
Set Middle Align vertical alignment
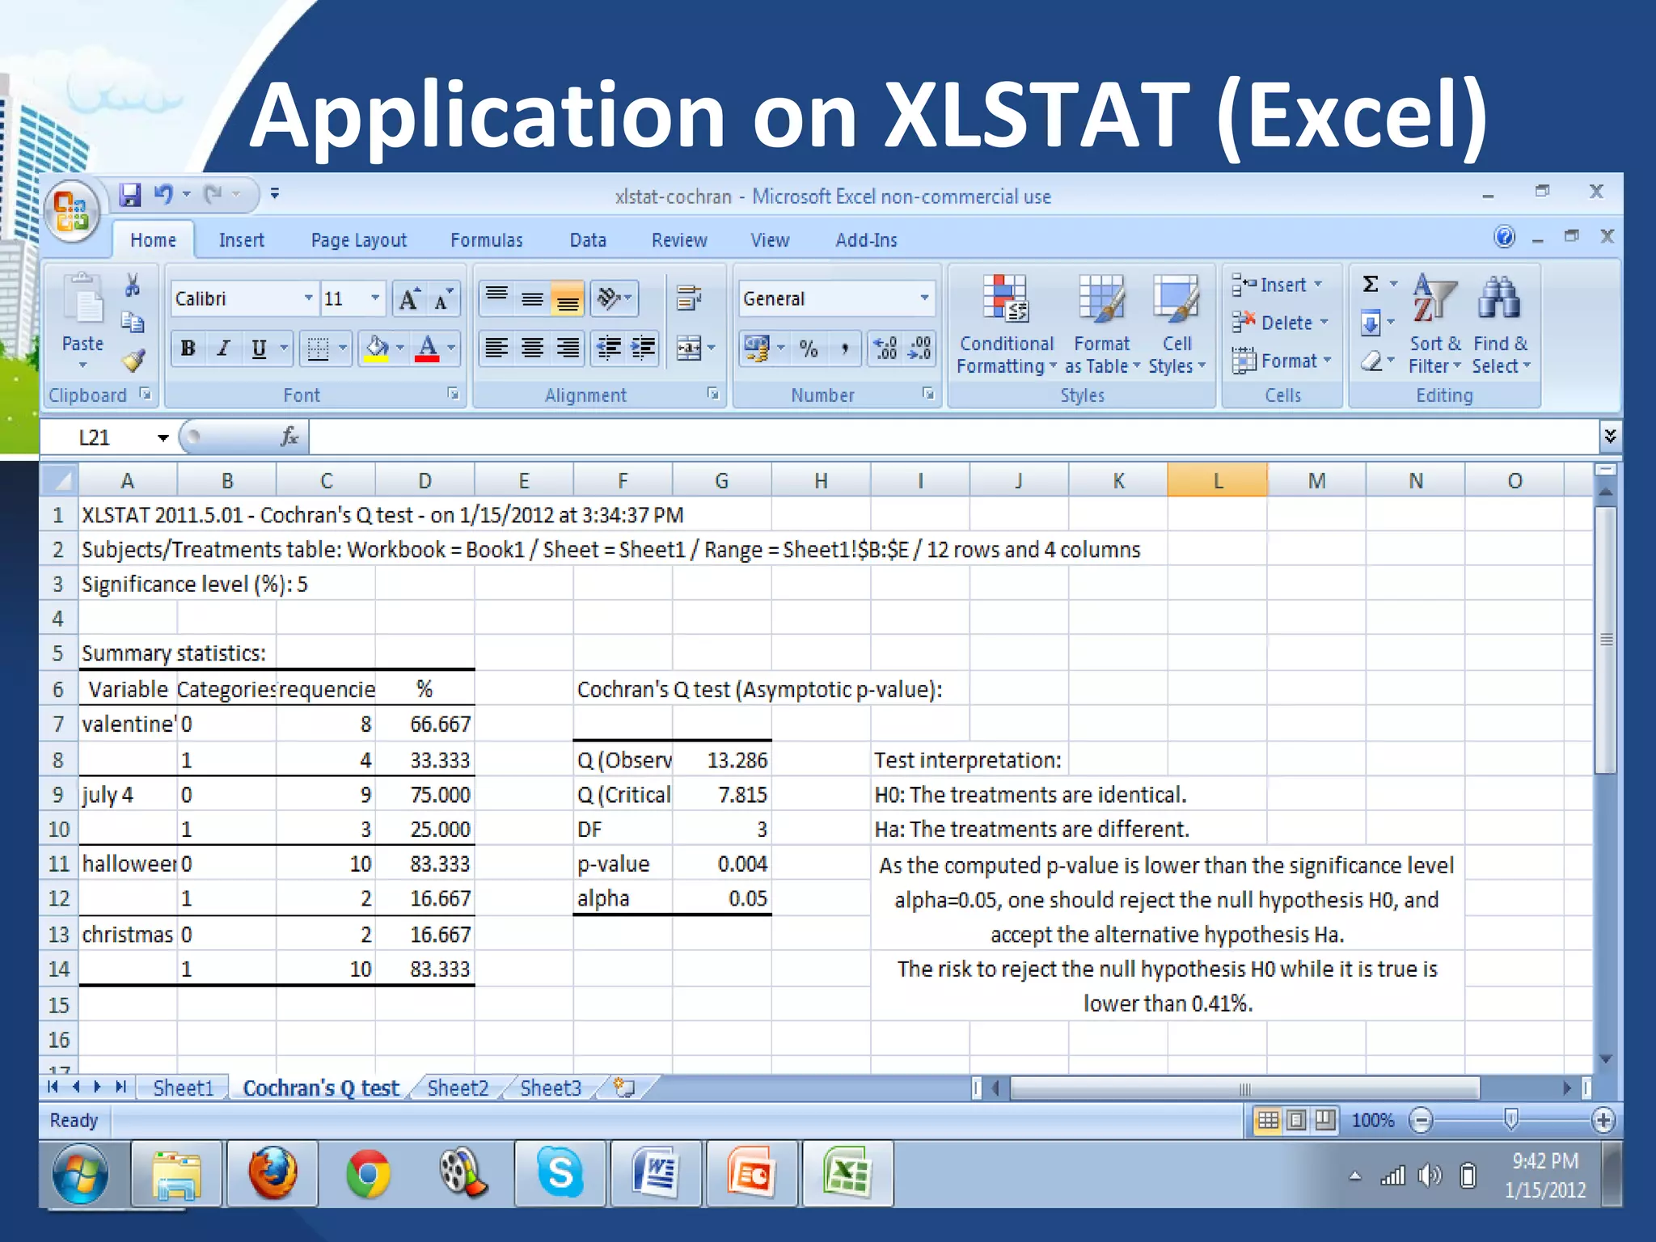coord(532,298)
